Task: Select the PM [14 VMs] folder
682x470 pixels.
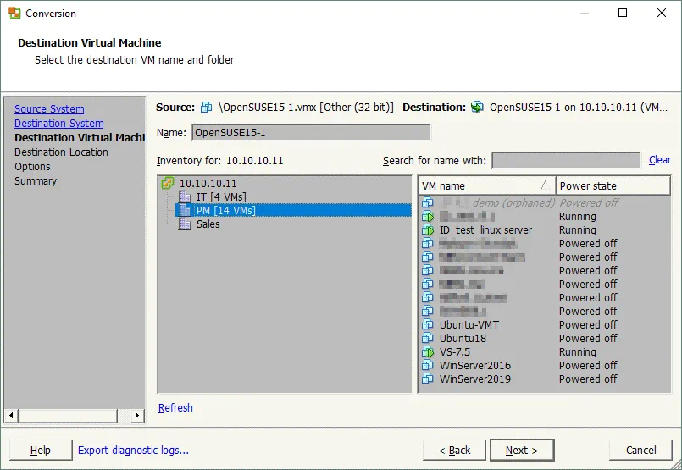Action: click(225, 210)
